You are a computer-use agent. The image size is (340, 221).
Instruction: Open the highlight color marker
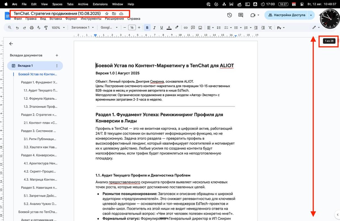(177, 27)
